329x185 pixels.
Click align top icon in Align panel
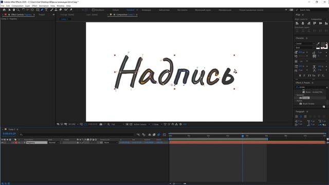pyautogui.click(x=315, y=23)
